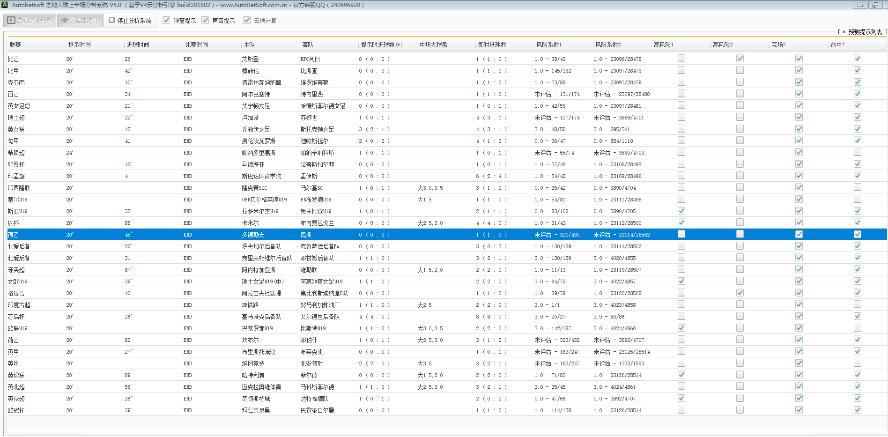
Task: Minimize the Autobetsoft window
Action: coord(860,5)
